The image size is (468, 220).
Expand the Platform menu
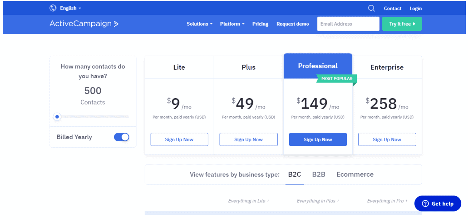(233, 24)
